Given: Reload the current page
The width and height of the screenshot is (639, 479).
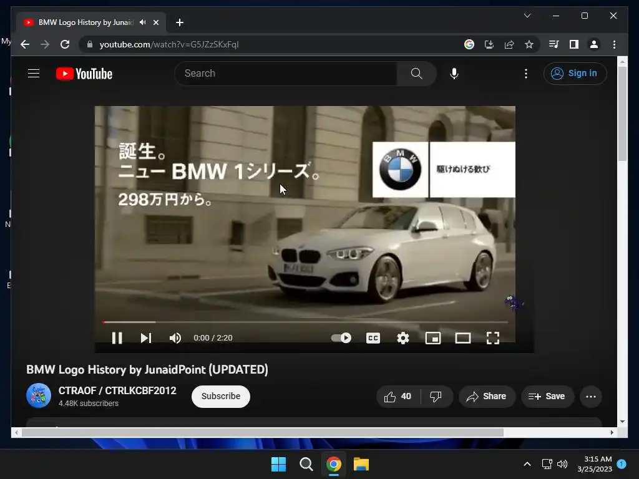Looking at the screenshot, I should pos(65,44).
